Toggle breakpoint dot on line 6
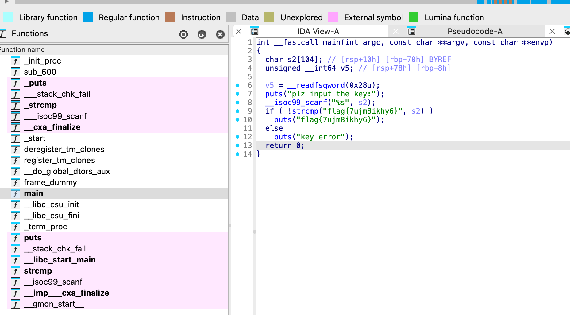 [x=237, y=85]
